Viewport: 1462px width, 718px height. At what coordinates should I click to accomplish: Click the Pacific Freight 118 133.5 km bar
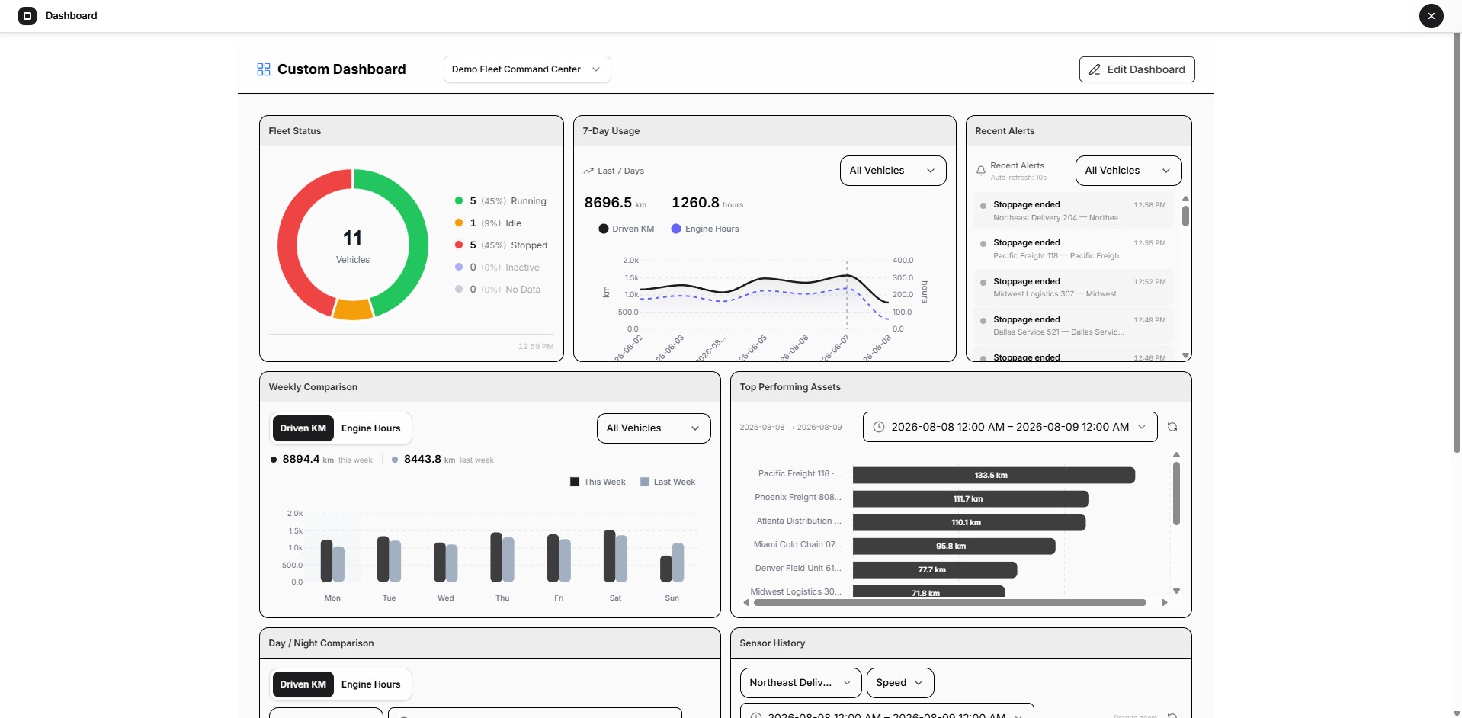994,475
